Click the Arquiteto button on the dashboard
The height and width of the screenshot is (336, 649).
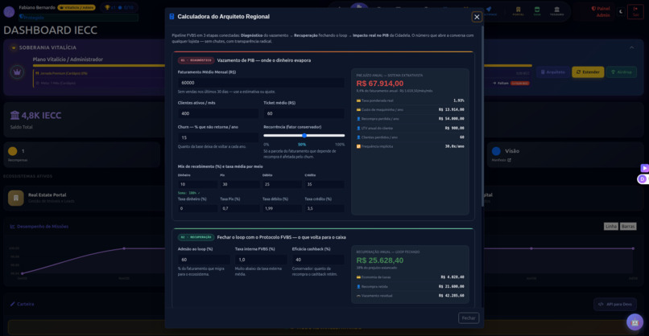pos(552,72)
